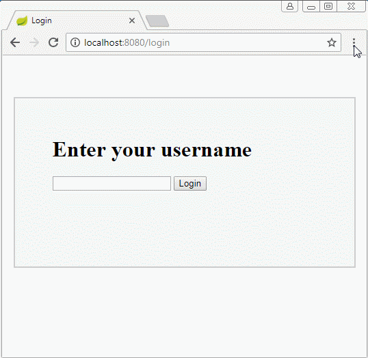The height and width of the screenshot is (358, 368).
Task: Open a new tab next to Login
Action: 157,21
